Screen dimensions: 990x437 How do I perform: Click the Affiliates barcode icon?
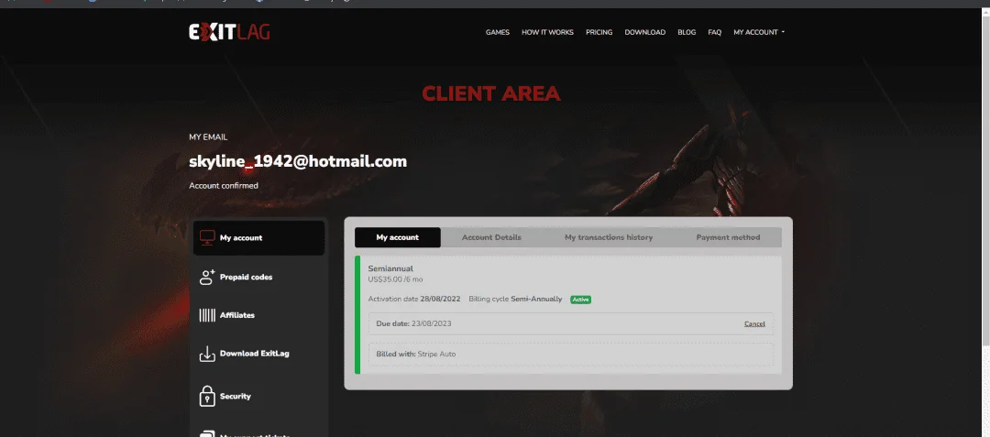pyautogui.click(x=207, y=315)
